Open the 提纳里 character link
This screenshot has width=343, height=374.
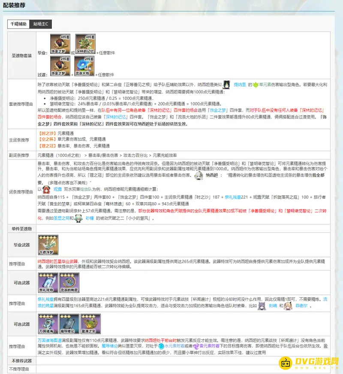[x=240, y=85]
